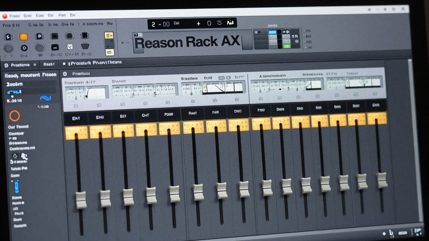Viewport: 429px width, 241px height.
Task: Open the Pan menu in the menu bar
Action: pyautogui.click(x=62, y=15)
